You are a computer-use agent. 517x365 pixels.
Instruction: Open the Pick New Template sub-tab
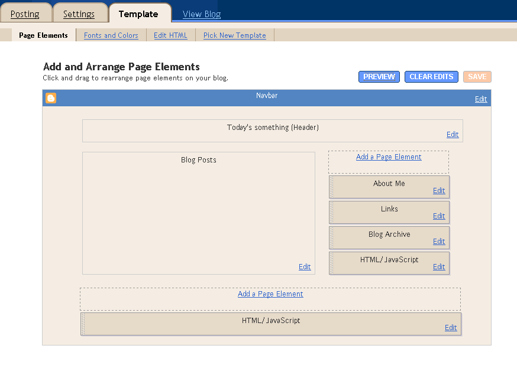point(235,35)
